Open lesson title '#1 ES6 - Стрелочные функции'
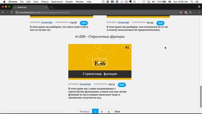202x114 pixels. click(100, 37)
